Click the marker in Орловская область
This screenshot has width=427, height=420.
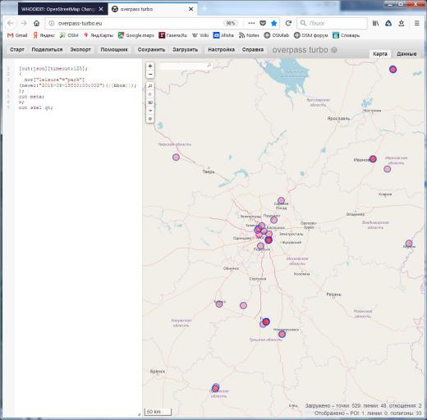(x=216, y=388)
